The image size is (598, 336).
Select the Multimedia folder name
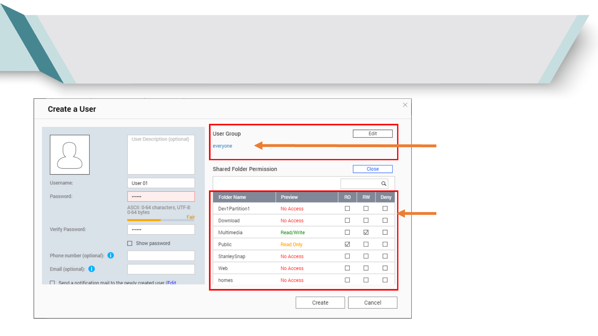tap(230, 232)
